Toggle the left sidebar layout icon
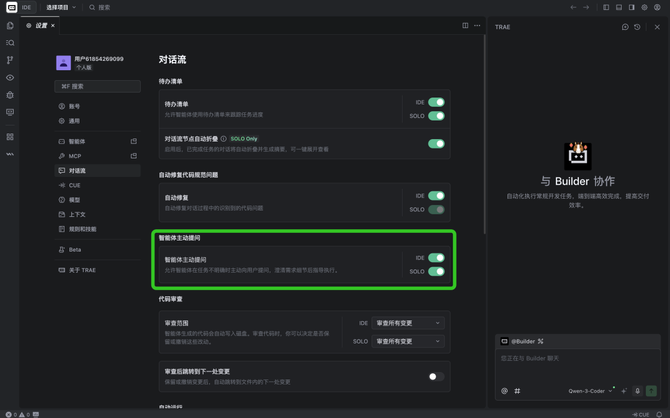 click(606, 7)
